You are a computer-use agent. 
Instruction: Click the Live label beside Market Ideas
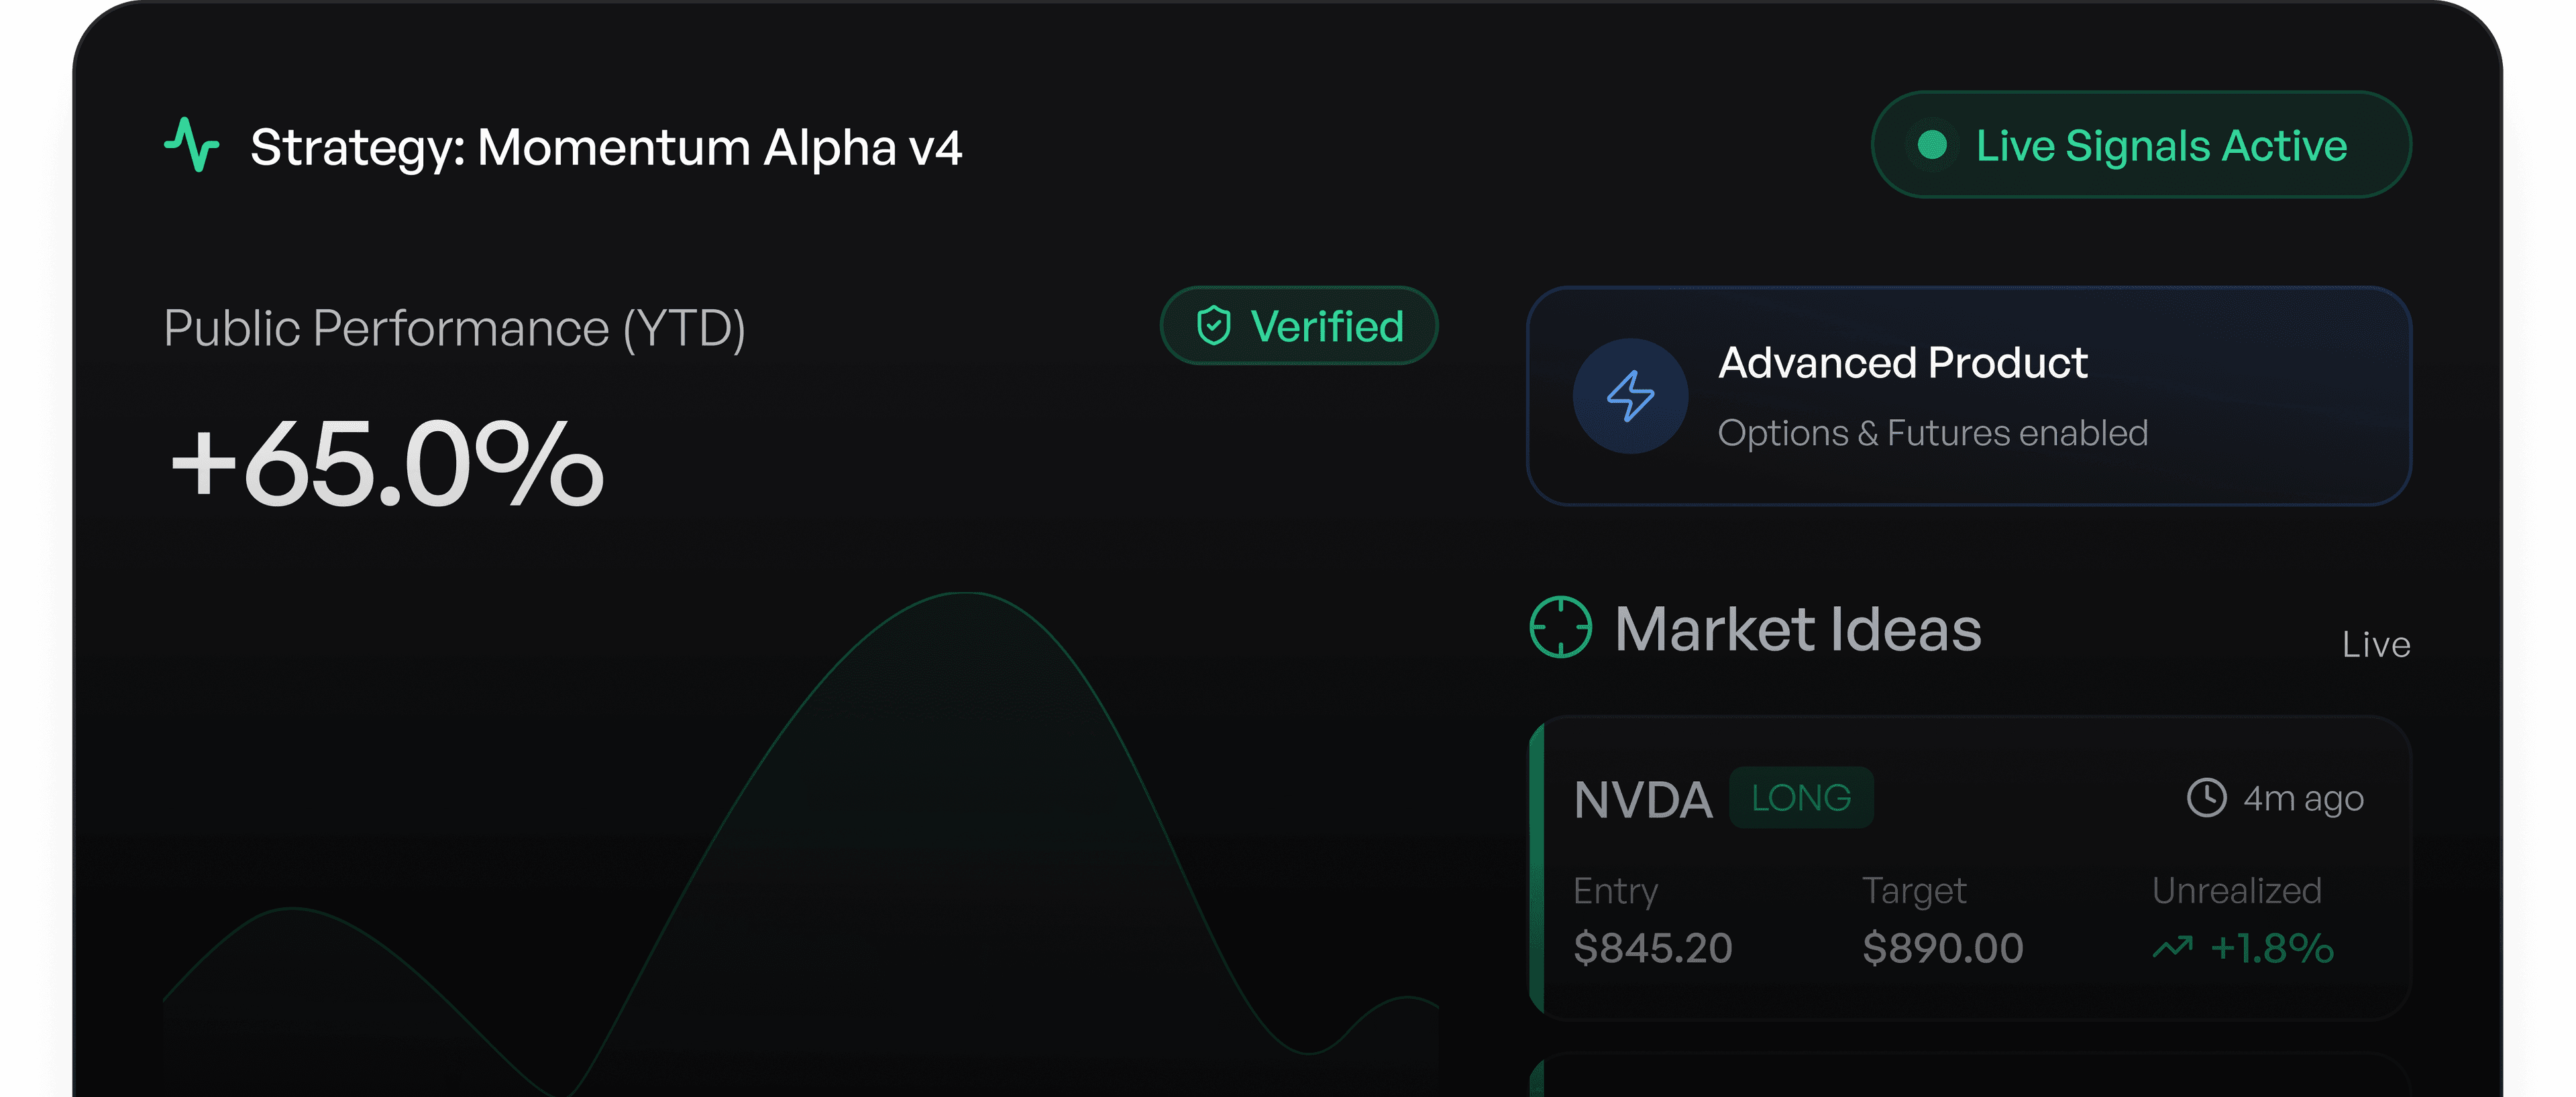[x=2376, y=645]
